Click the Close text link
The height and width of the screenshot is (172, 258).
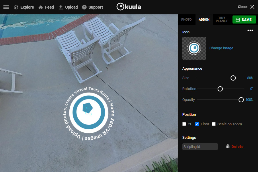(242, 7)
